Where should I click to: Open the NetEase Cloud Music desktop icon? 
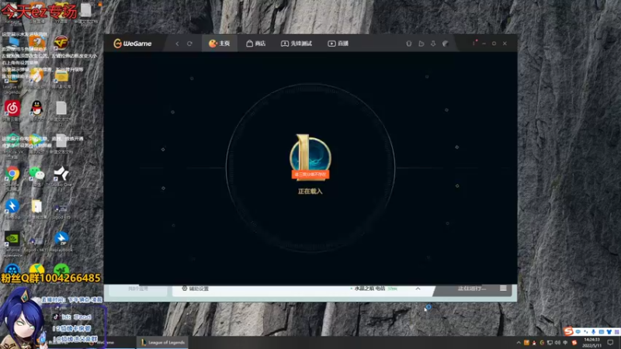(x=12, y=109)
